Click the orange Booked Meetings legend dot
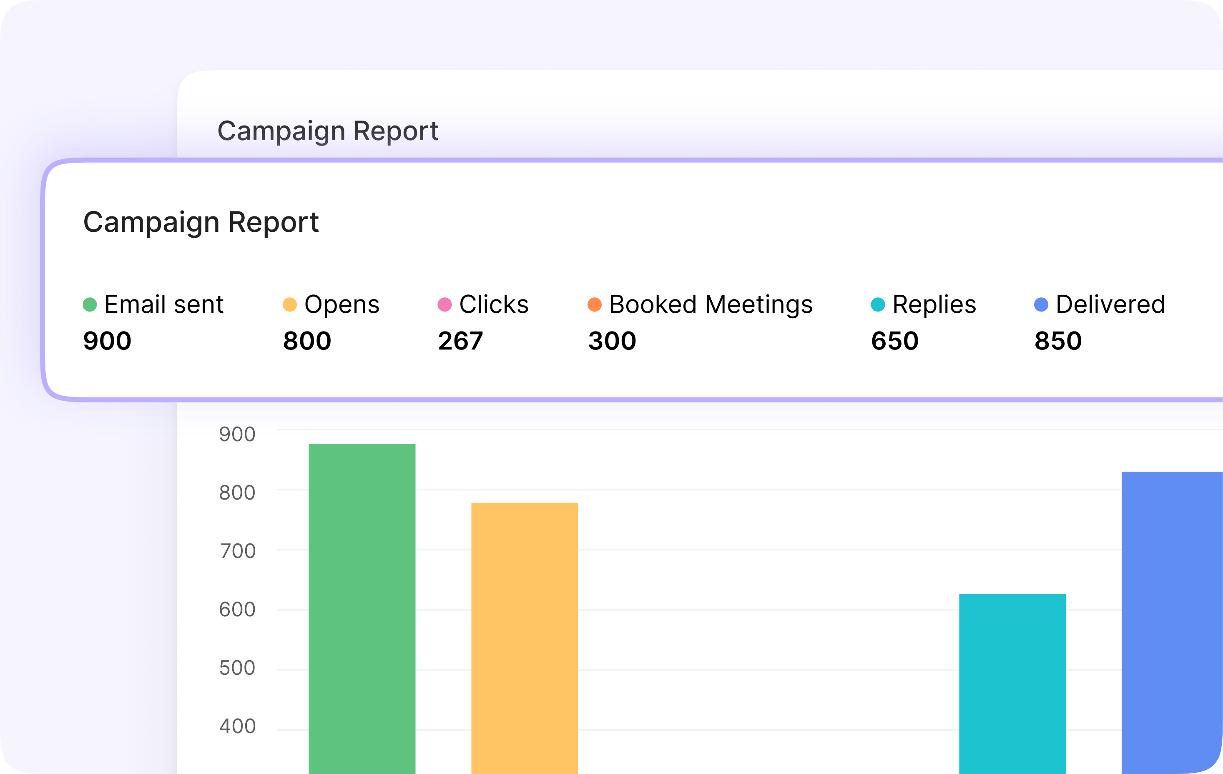This screenshot has width=1223, height=774. tap(594, 305)
